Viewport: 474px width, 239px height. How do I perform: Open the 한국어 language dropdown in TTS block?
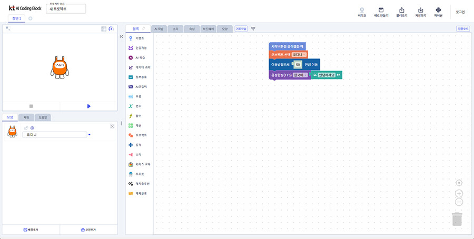(x=301, y=75)
